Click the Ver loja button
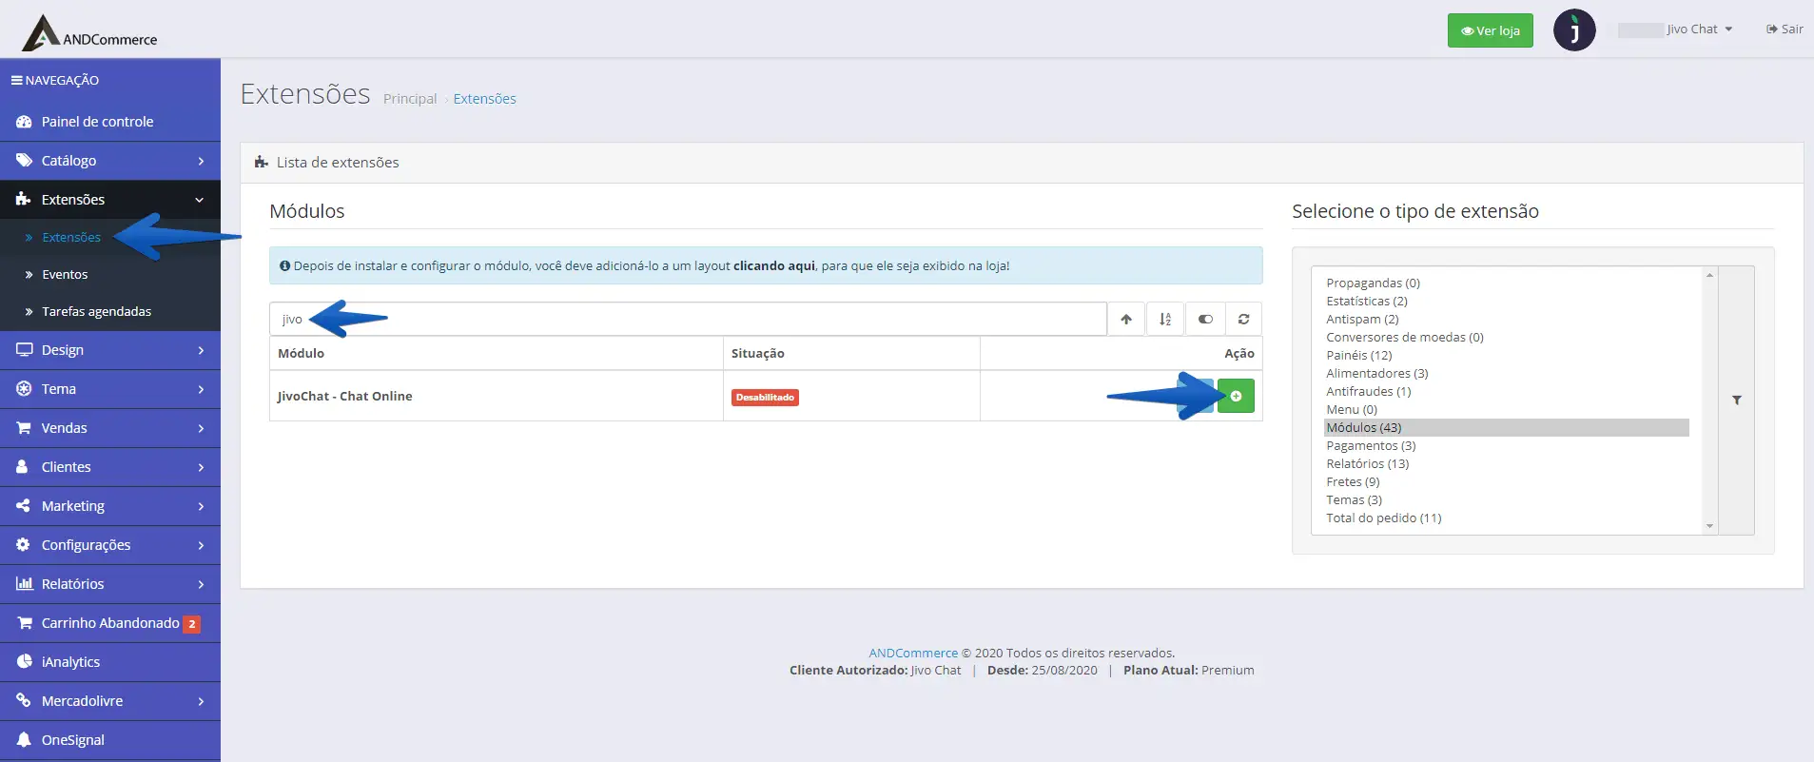The image size is (1814, 762). pyautogui.click(x=1490, y=30)
